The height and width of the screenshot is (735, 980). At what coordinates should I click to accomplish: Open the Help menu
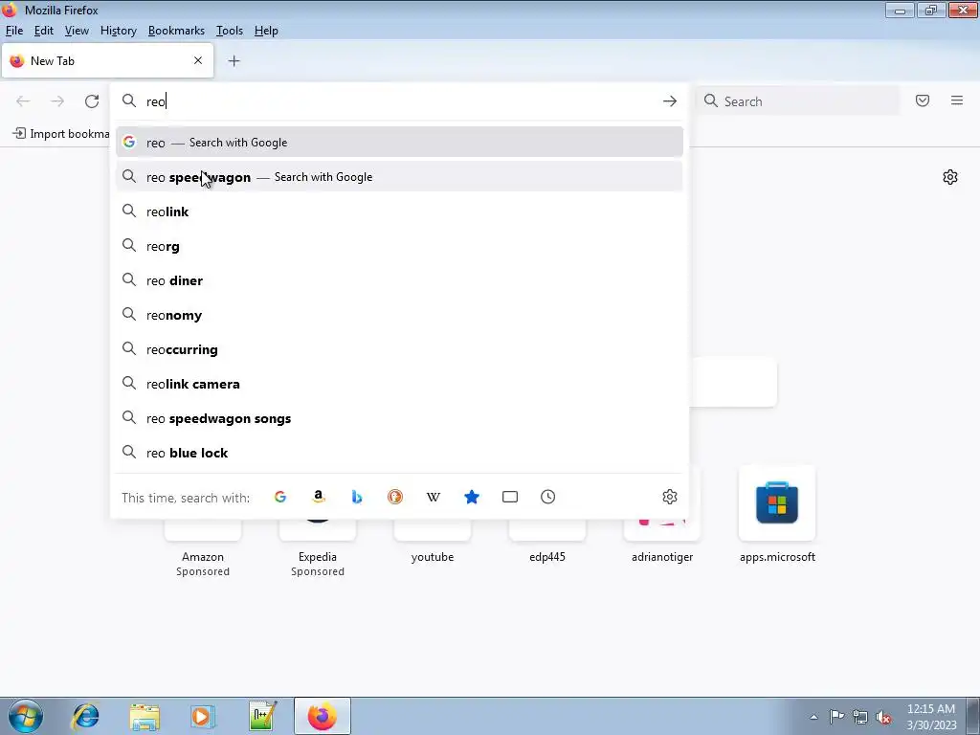point(266,31)
